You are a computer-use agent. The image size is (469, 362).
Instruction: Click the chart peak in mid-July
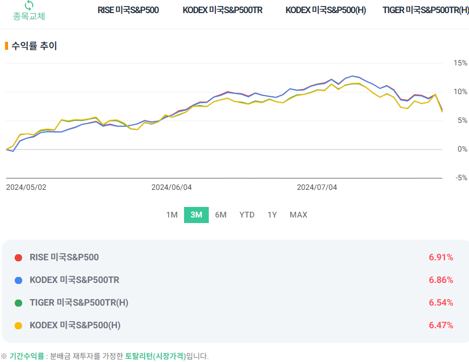353,76
